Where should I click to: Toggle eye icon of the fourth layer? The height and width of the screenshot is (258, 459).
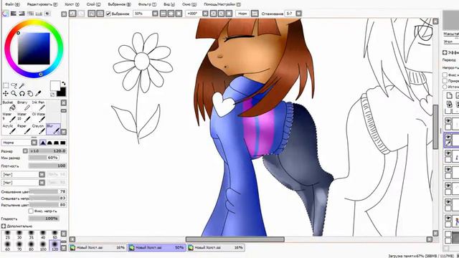point(448,169)
